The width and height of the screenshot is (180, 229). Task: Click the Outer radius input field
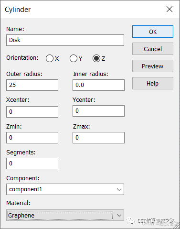[x=32, y=85]
